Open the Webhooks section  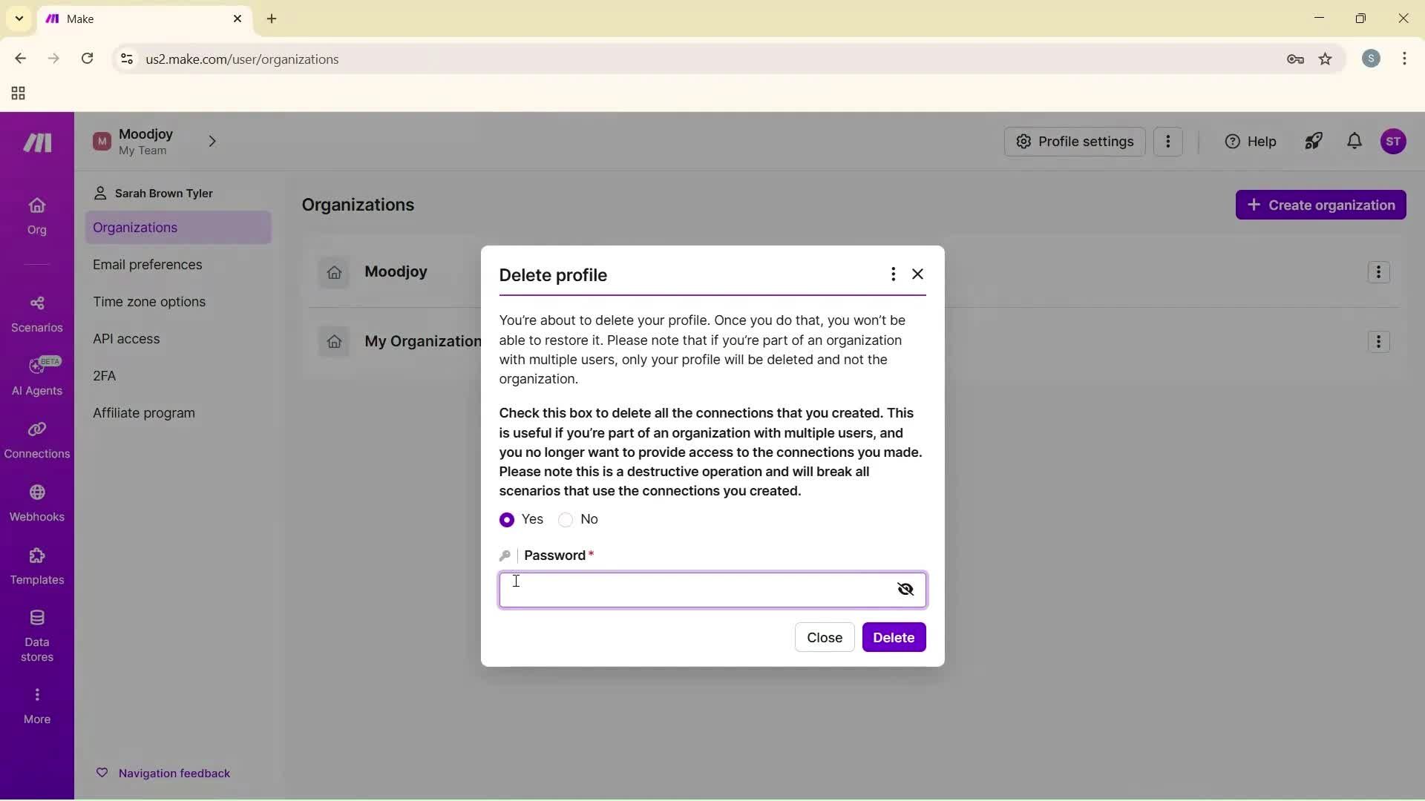[36, 503]
